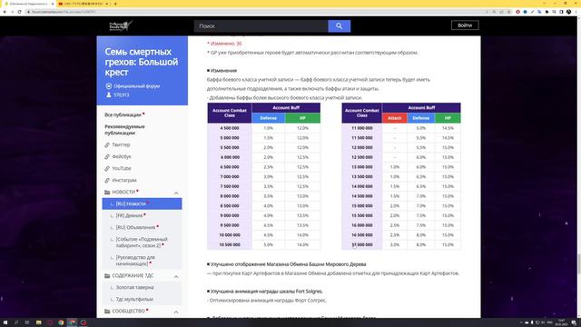Open Рекомендуемые публикации in sidebar
The height and width of the screenshot is (327, 581).
coord(124,130)
